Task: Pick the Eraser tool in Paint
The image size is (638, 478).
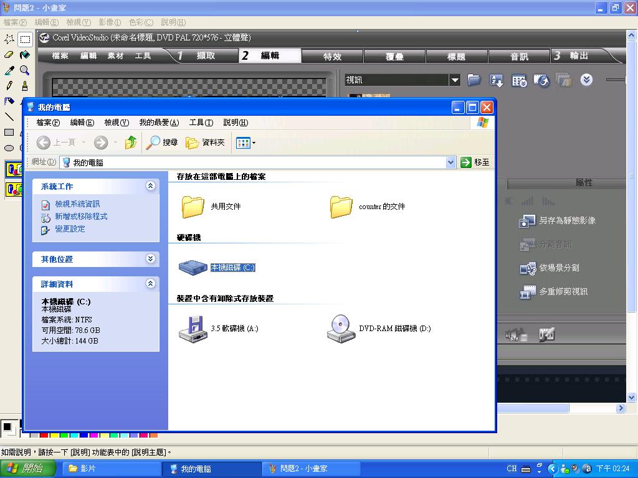Action: [9, 55]
